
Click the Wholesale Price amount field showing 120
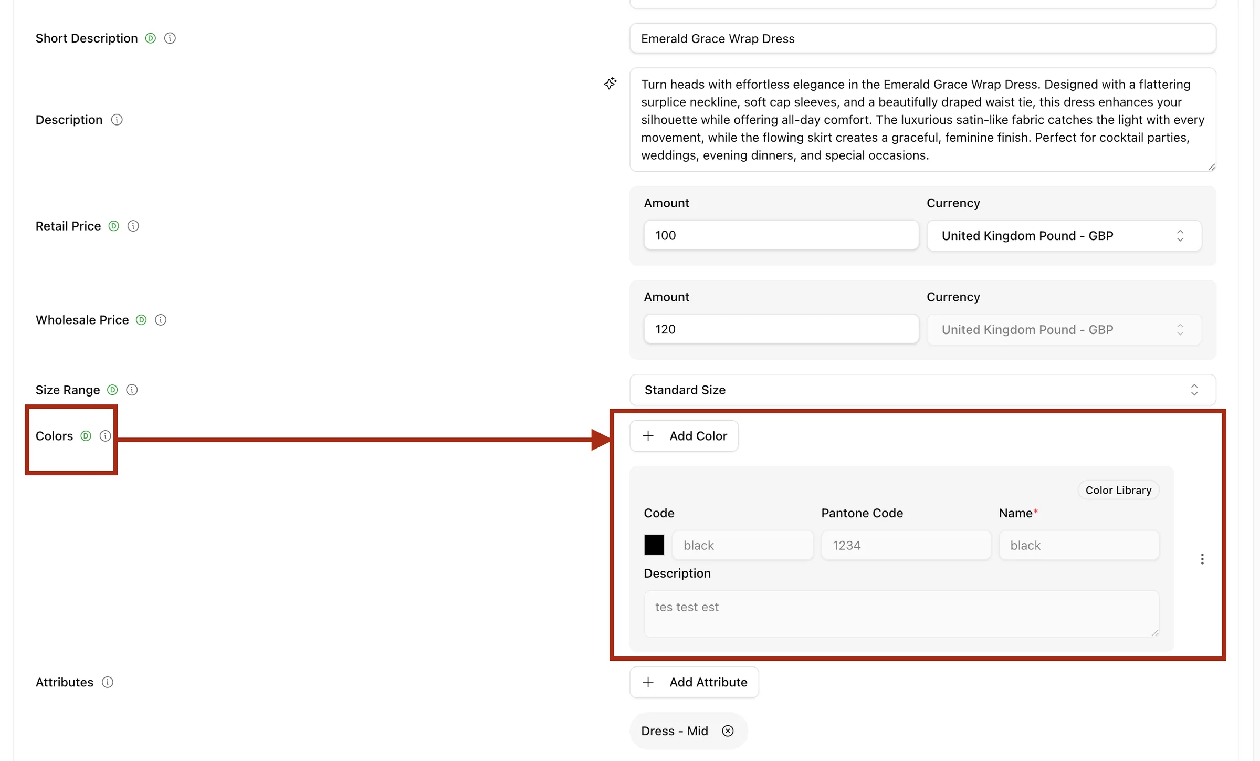[x=781, y=329]
